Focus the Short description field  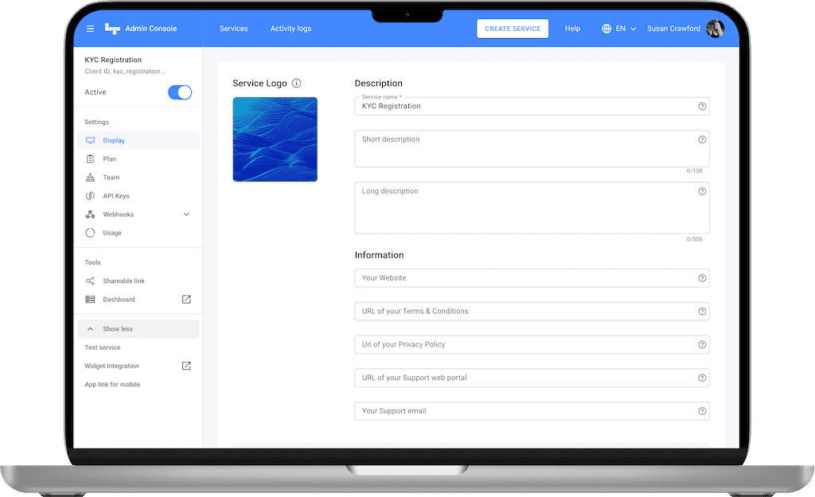[x=532, y=149]
